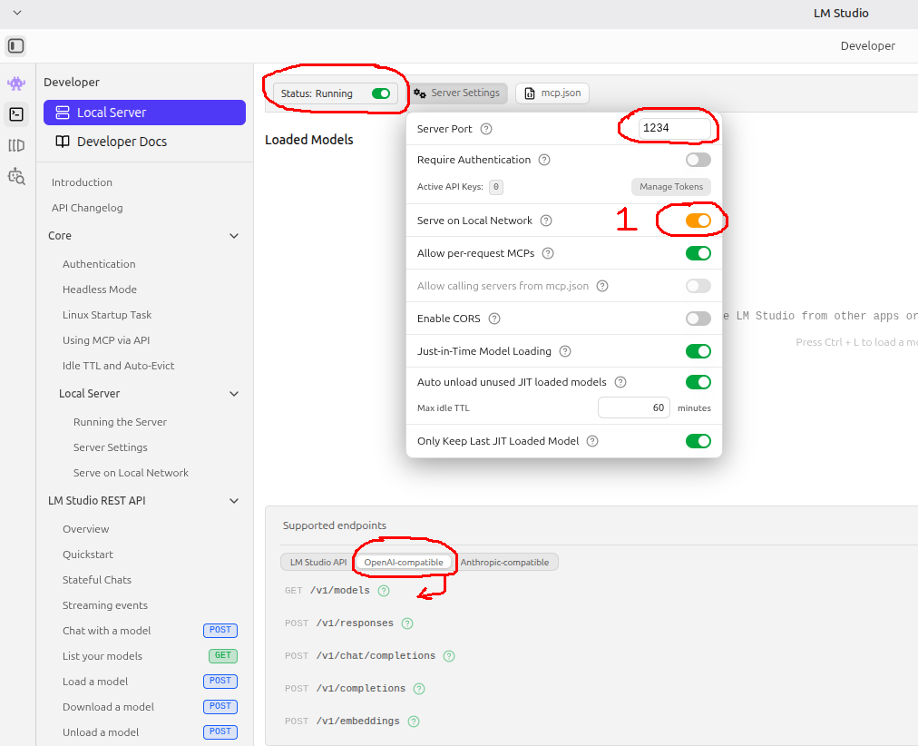Open the mcp.json button

552,93
